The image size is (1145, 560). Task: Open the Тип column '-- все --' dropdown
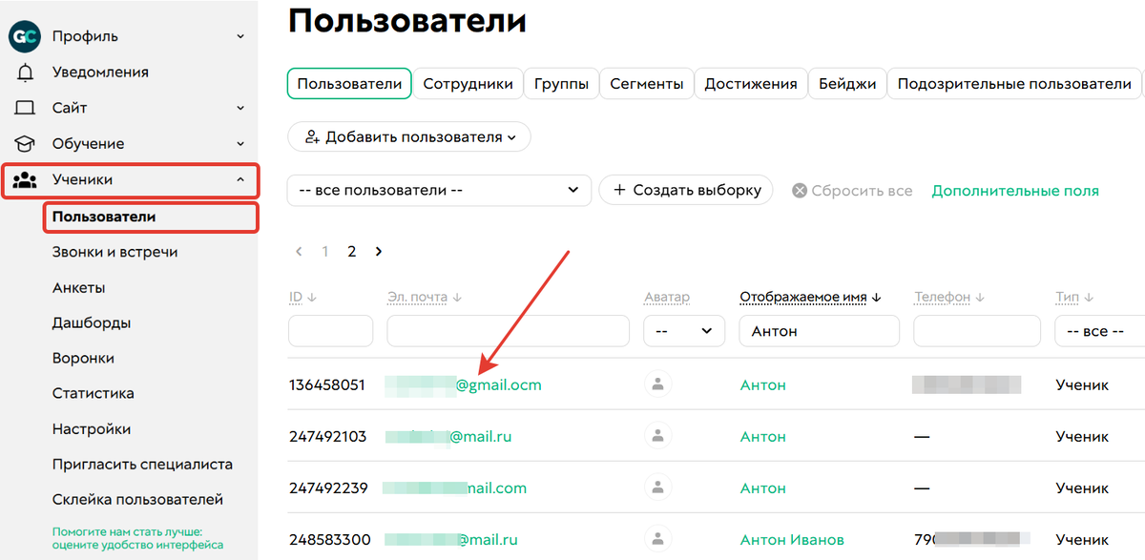[x=1098, y=330]
